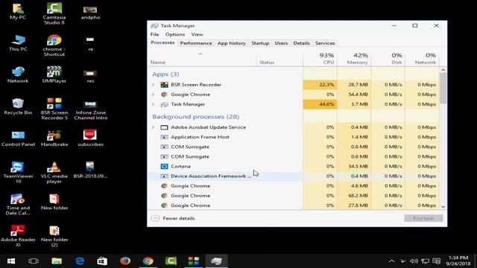The width and height of the screenshot is (477, 268).
Task: Select the 34.5 MB Cortana memory cell
Action: [x=354, y=166]
